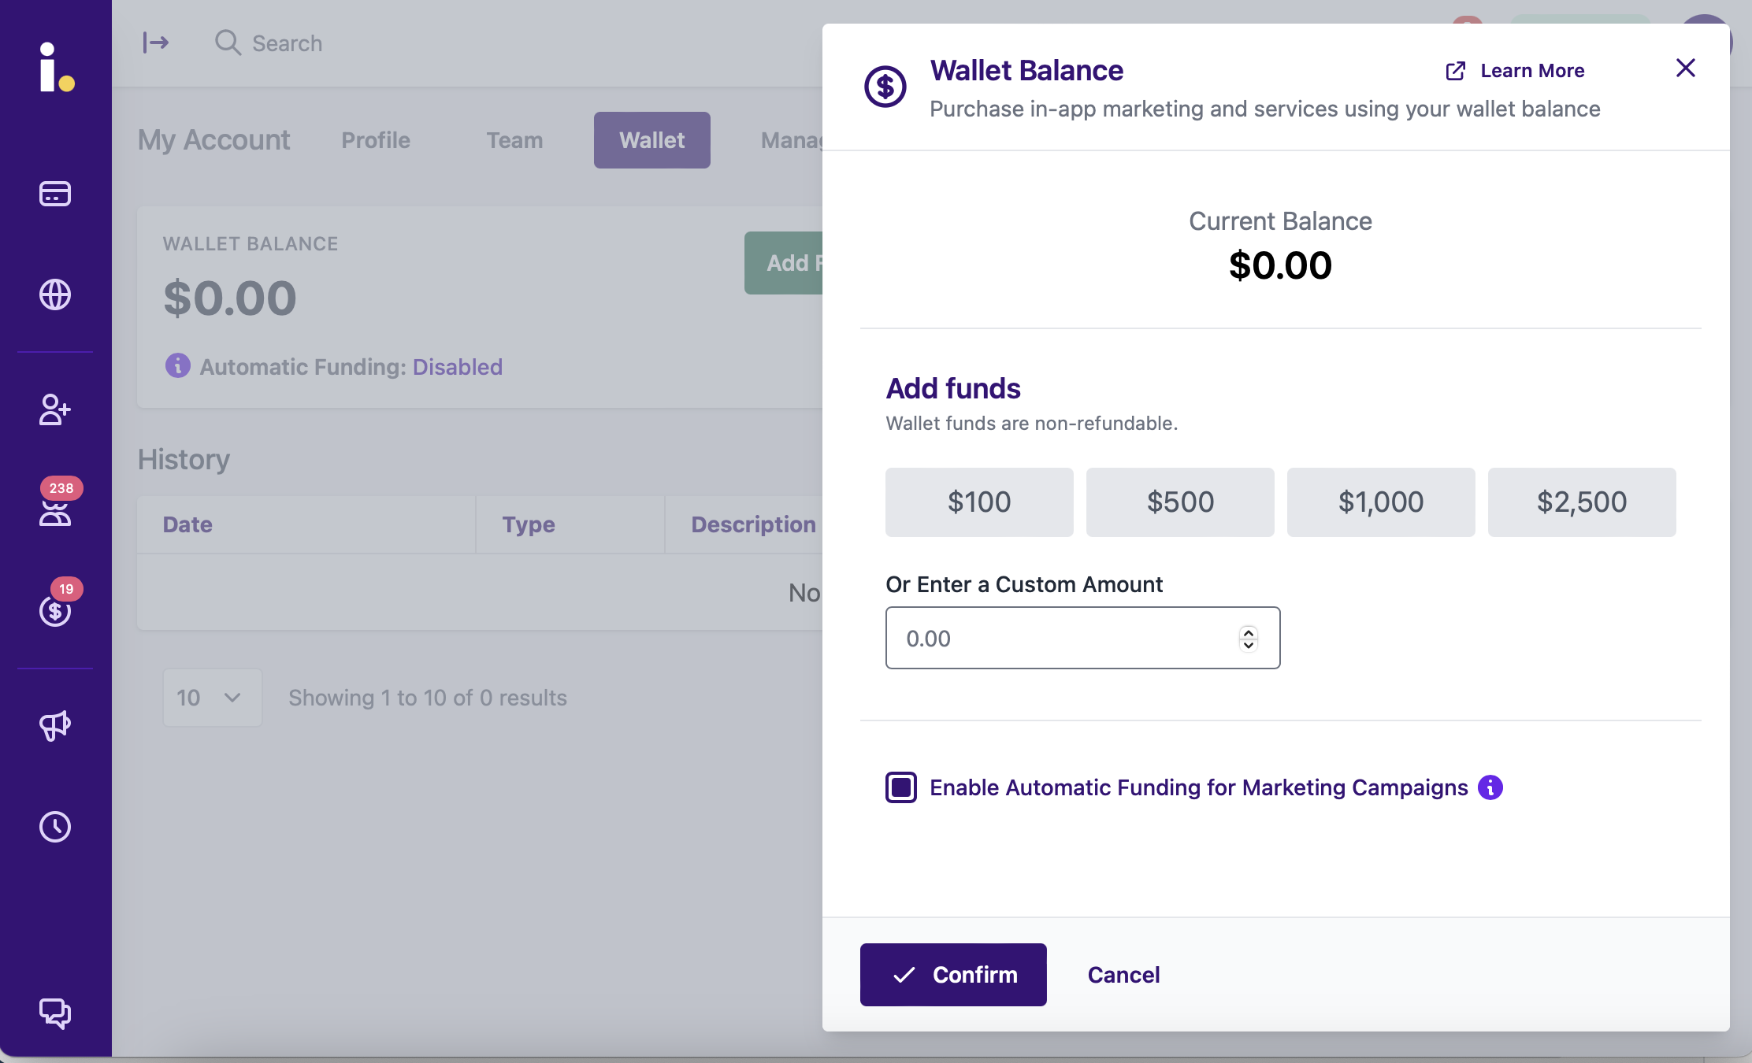
Task: Enter a value in custom amount field
Action: click(x=1082, y=638)
